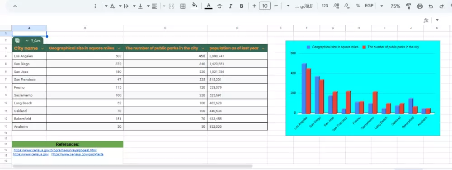Click the table icon on the table chip

(17, 40)
